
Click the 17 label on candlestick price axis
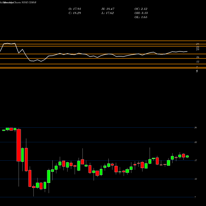click(x=196, y=160)
